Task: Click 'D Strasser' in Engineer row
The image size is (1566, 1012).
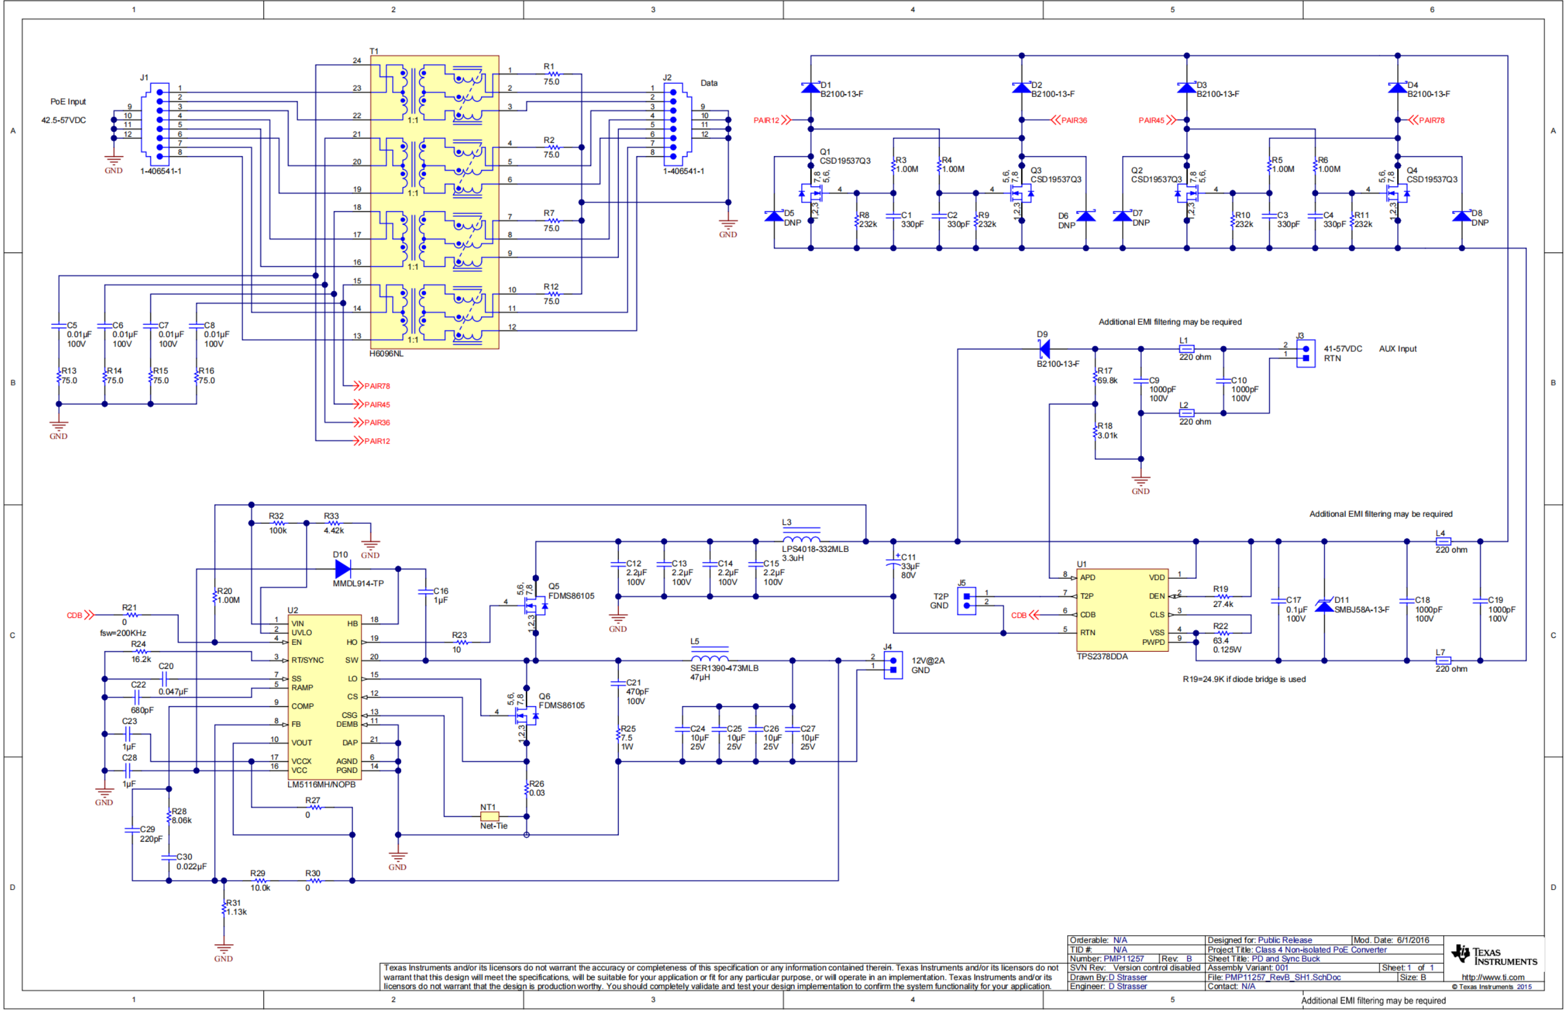Action: click(x=1127, y=986)
